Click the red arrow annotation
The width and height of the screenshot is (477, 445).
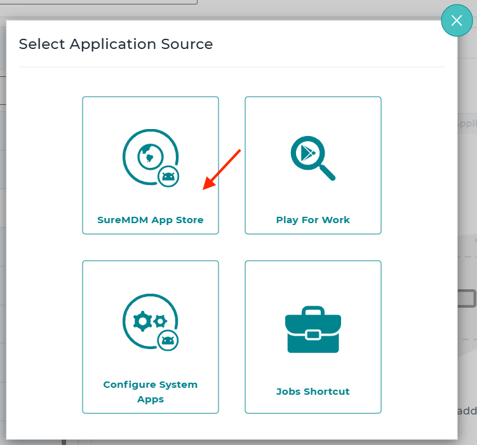(x=221, y=169)
